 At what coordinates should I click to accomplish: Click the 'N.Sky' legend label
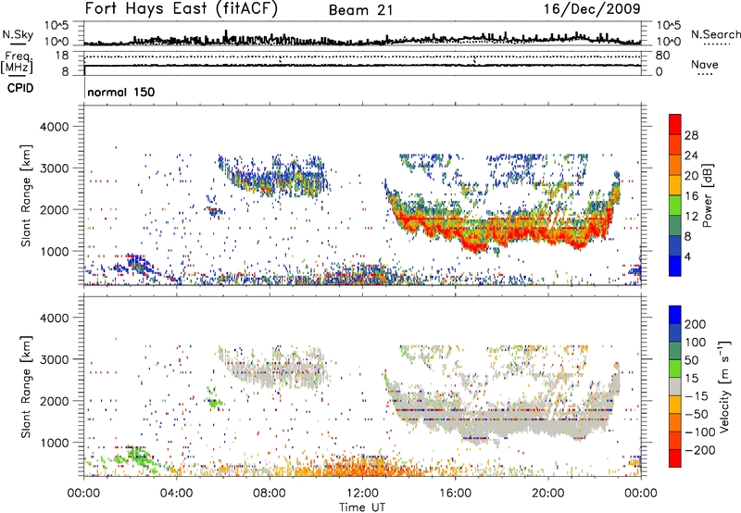click(18, 34)
